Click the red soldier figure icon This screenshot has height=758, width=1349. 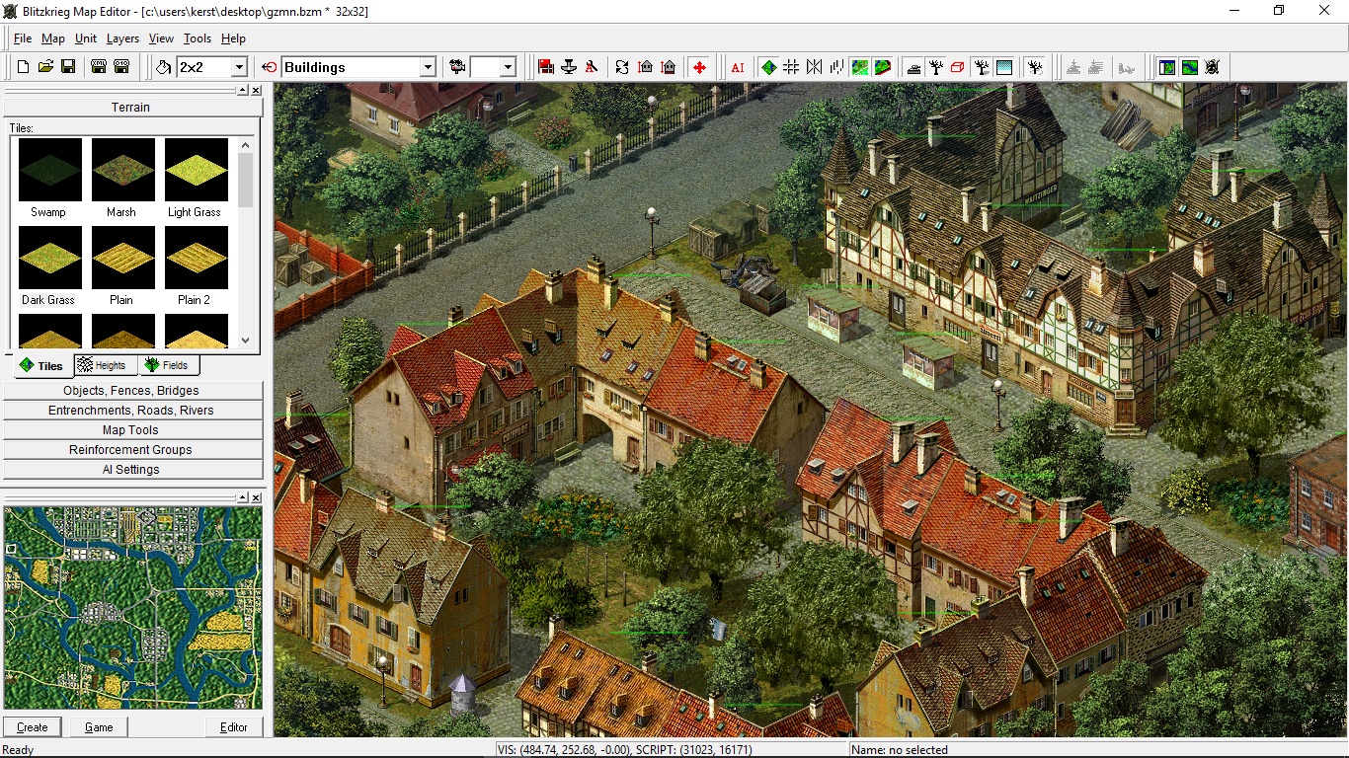(x=592, y=67)
